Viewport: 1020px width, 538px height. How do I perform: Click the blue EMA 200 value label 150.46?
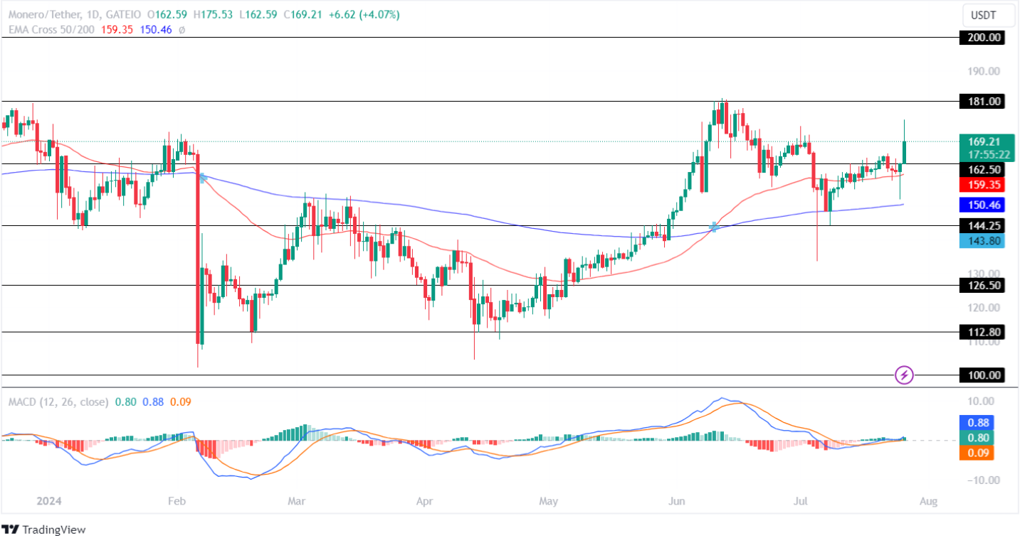point(982,205)
